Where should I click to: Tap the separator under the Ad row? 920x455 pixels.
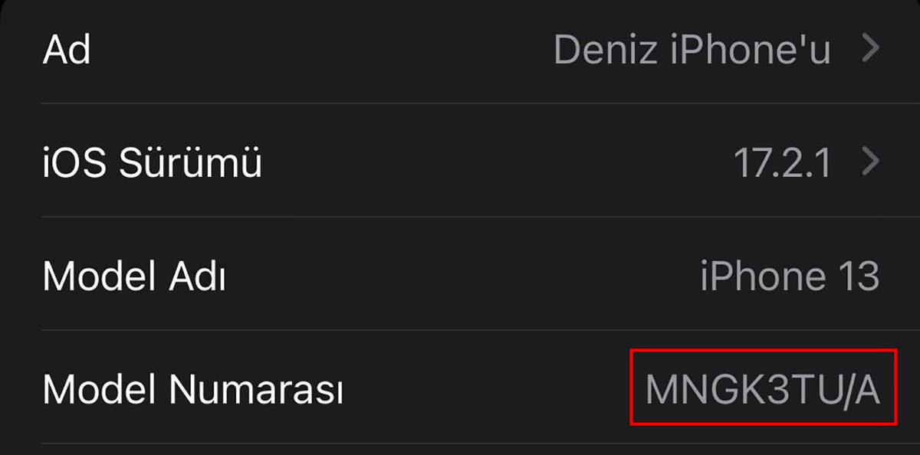pos(460,101)
